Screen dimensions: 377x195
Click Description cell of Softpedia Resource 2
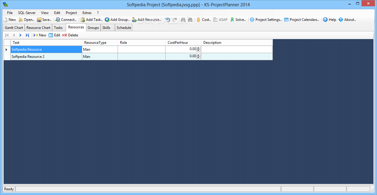(x=237, y=57)
